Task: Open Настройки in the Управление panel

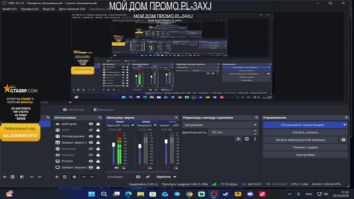Action: click(x=305, y=155)
